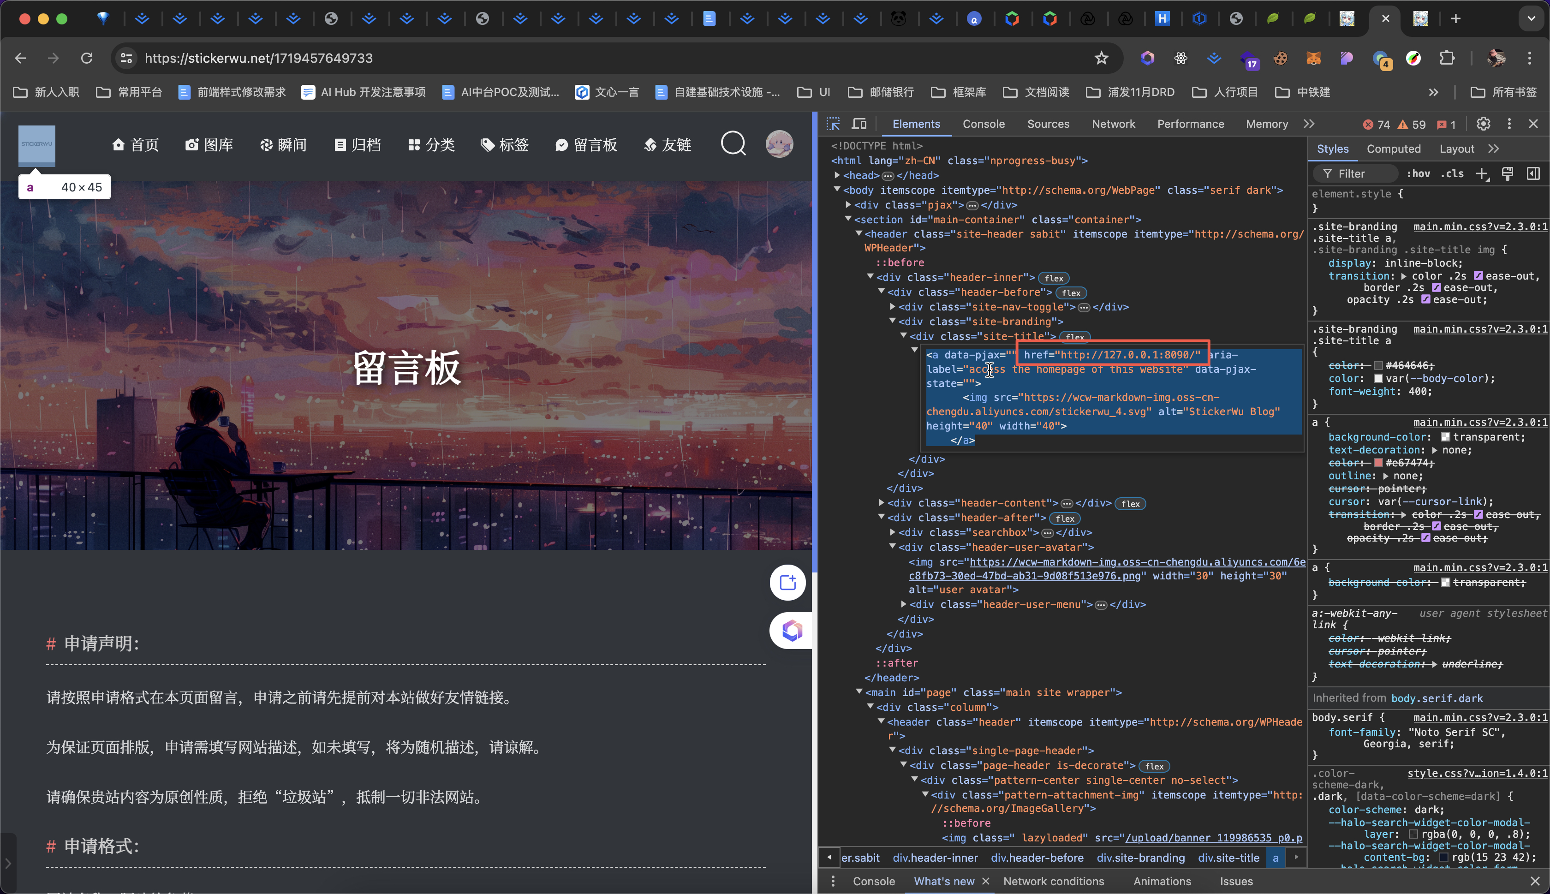Switch to the Console tab

(984, 124)
